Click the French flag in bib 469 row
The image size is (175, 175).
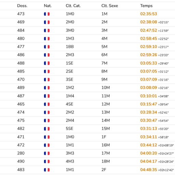[x=47, y=22]
